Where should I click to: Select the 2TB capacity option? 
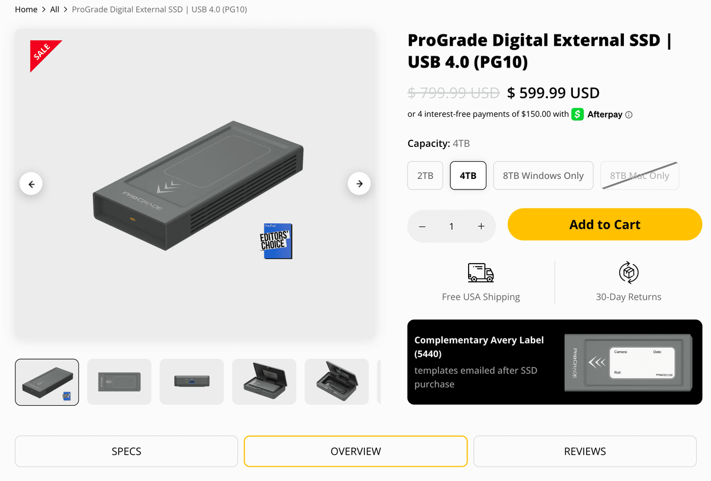coord(425,175)
